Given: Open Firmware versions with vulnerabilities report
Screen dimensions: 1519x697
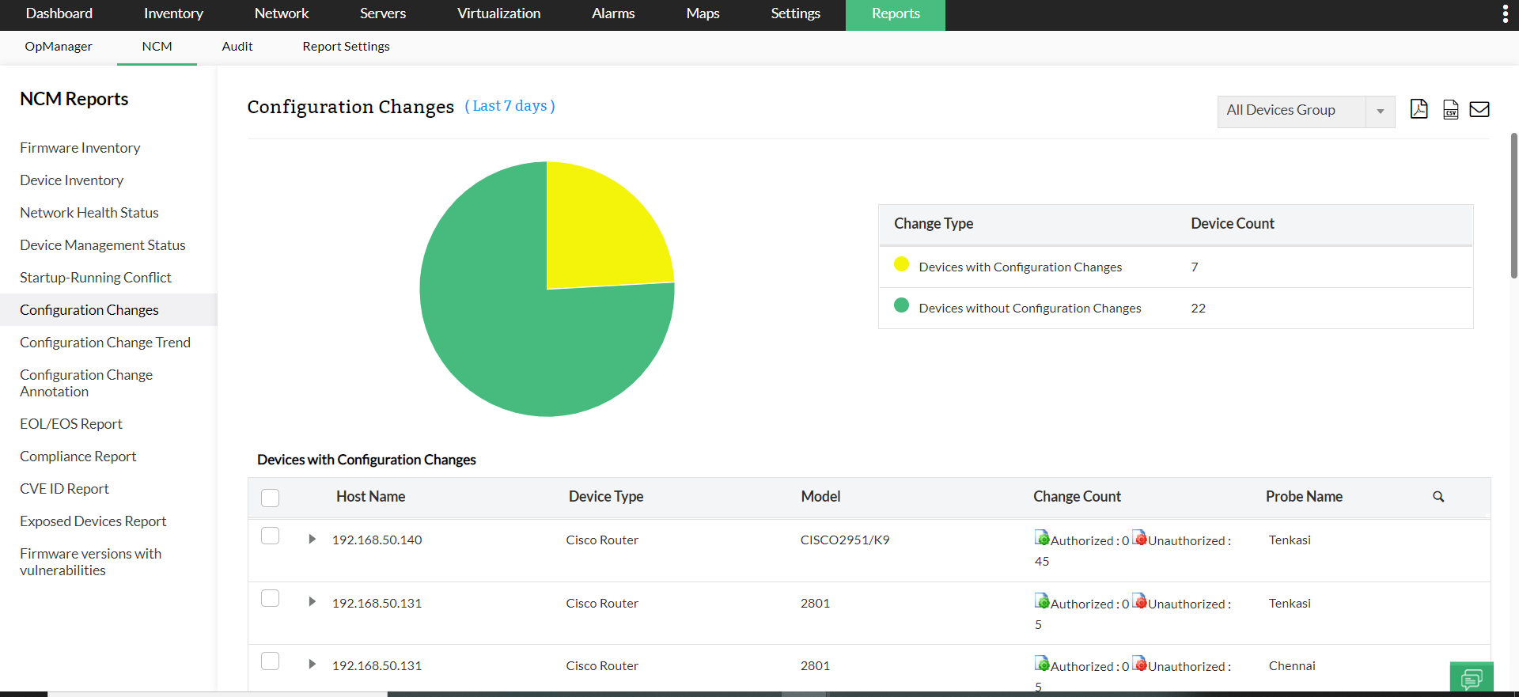Looking at the screenshot, I should tap(90, 562).
